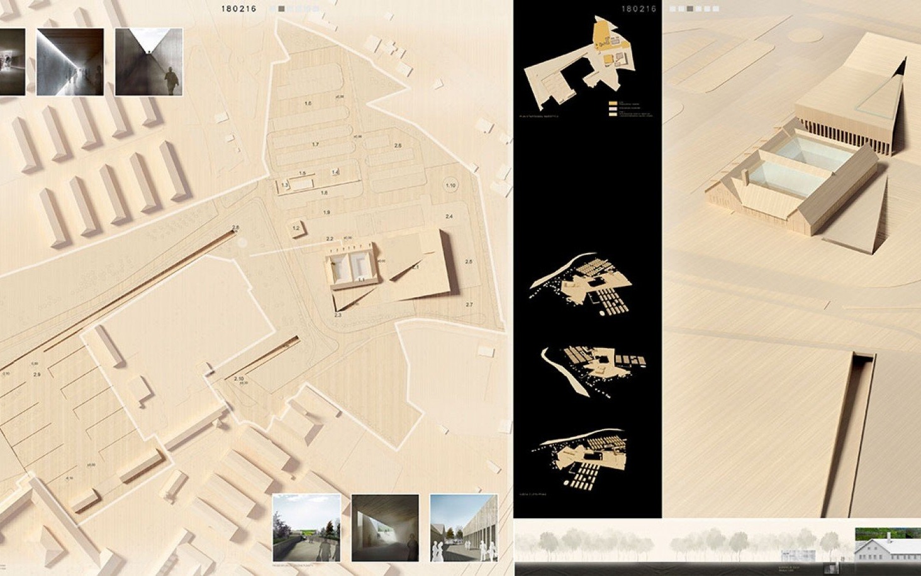921x576 pixels.
Task: Open the bright tunnel corridor render thumbnail
Action: (70, 62)
